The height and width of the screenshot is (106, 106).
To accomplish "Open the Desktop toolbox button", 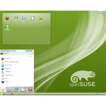I will tap(102, 12).
